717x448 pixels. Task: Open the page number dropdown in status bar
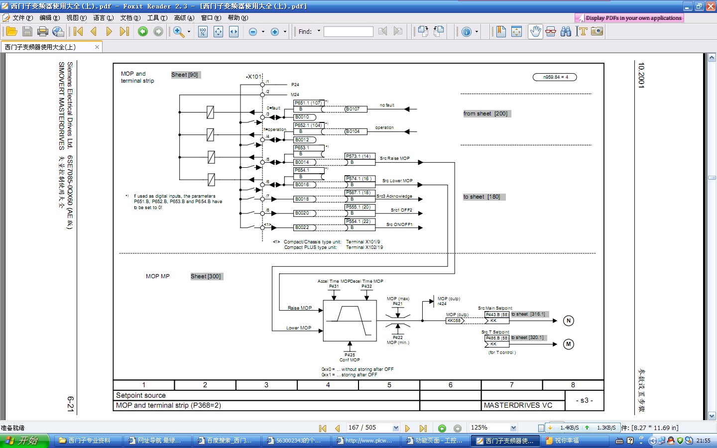[x=395, y=428]
